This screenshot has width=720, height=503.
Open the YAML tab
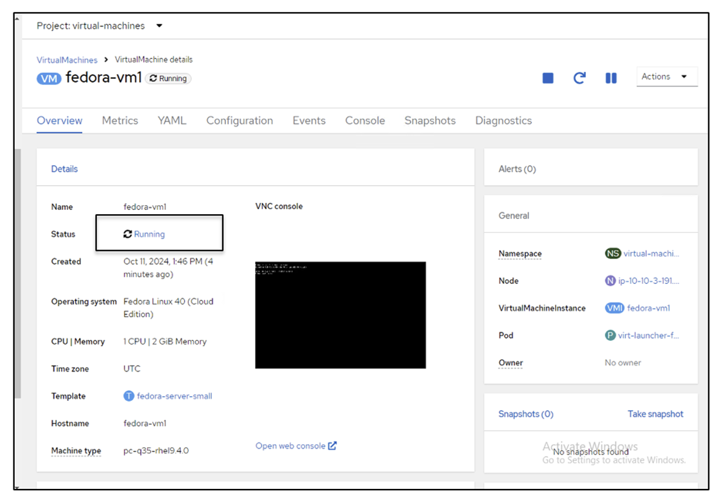172,121
